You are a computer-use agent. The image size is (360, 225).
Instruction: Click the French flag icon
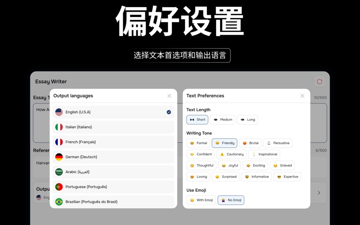coord(59,142)
